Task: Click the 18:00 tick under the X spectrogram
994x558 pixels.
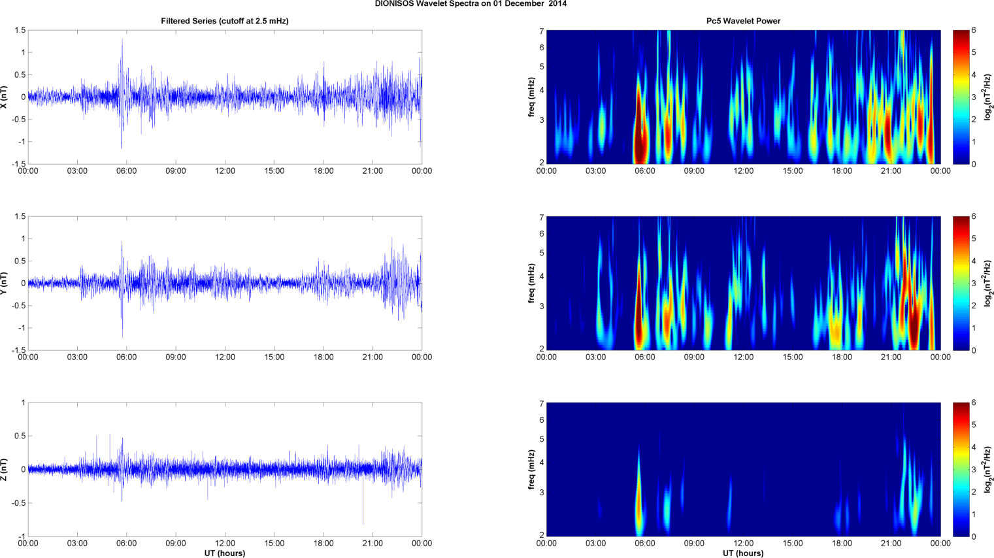Action: point(842,171)
